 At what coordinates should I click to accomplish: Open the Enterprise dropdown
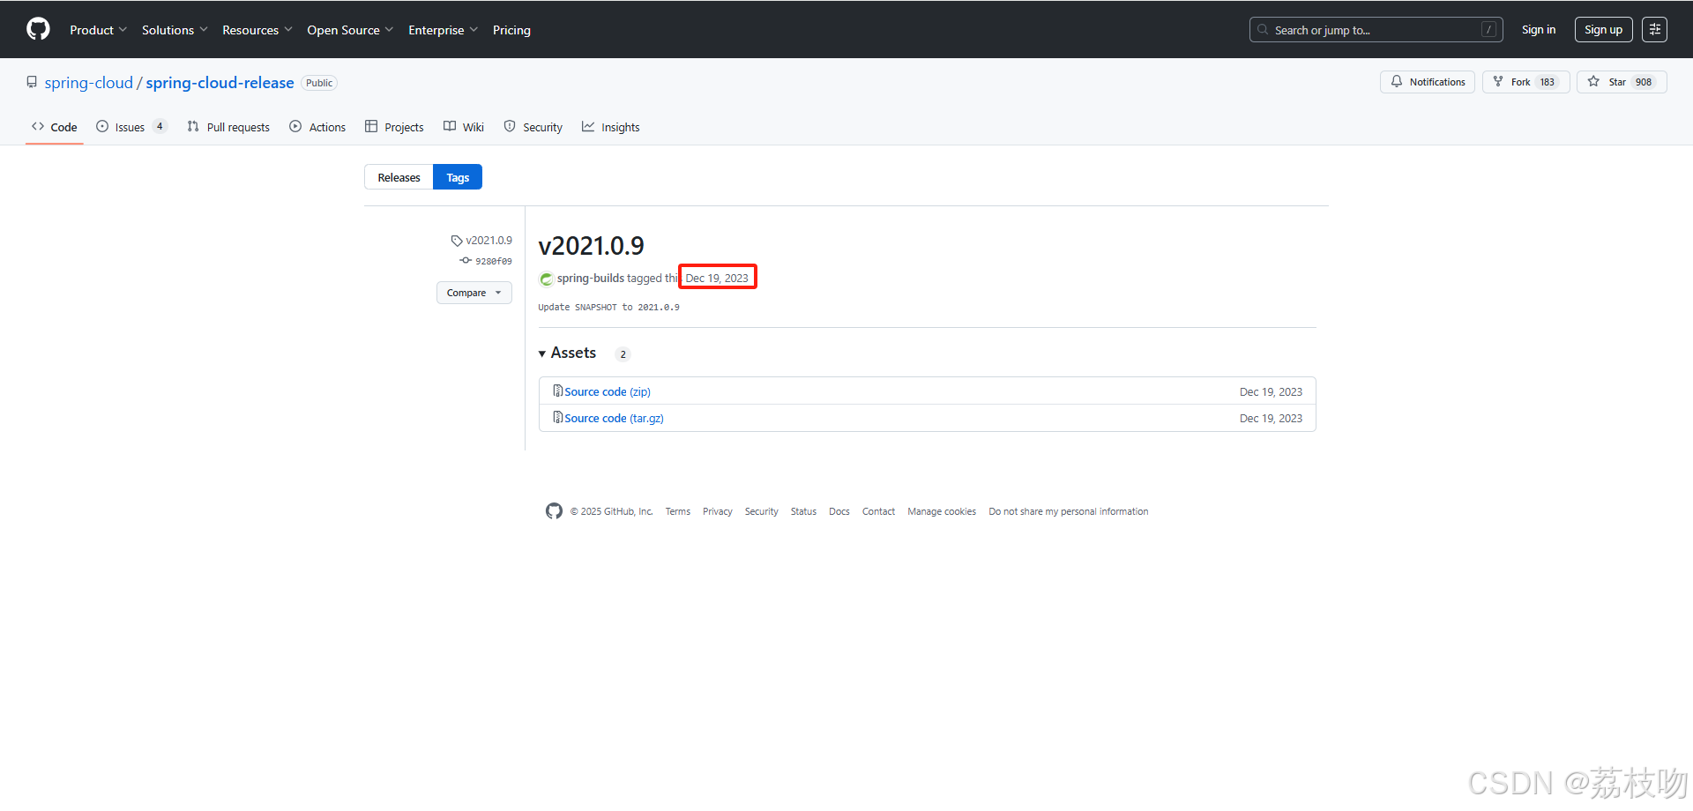pyautogui.click(x=443, y=30)
